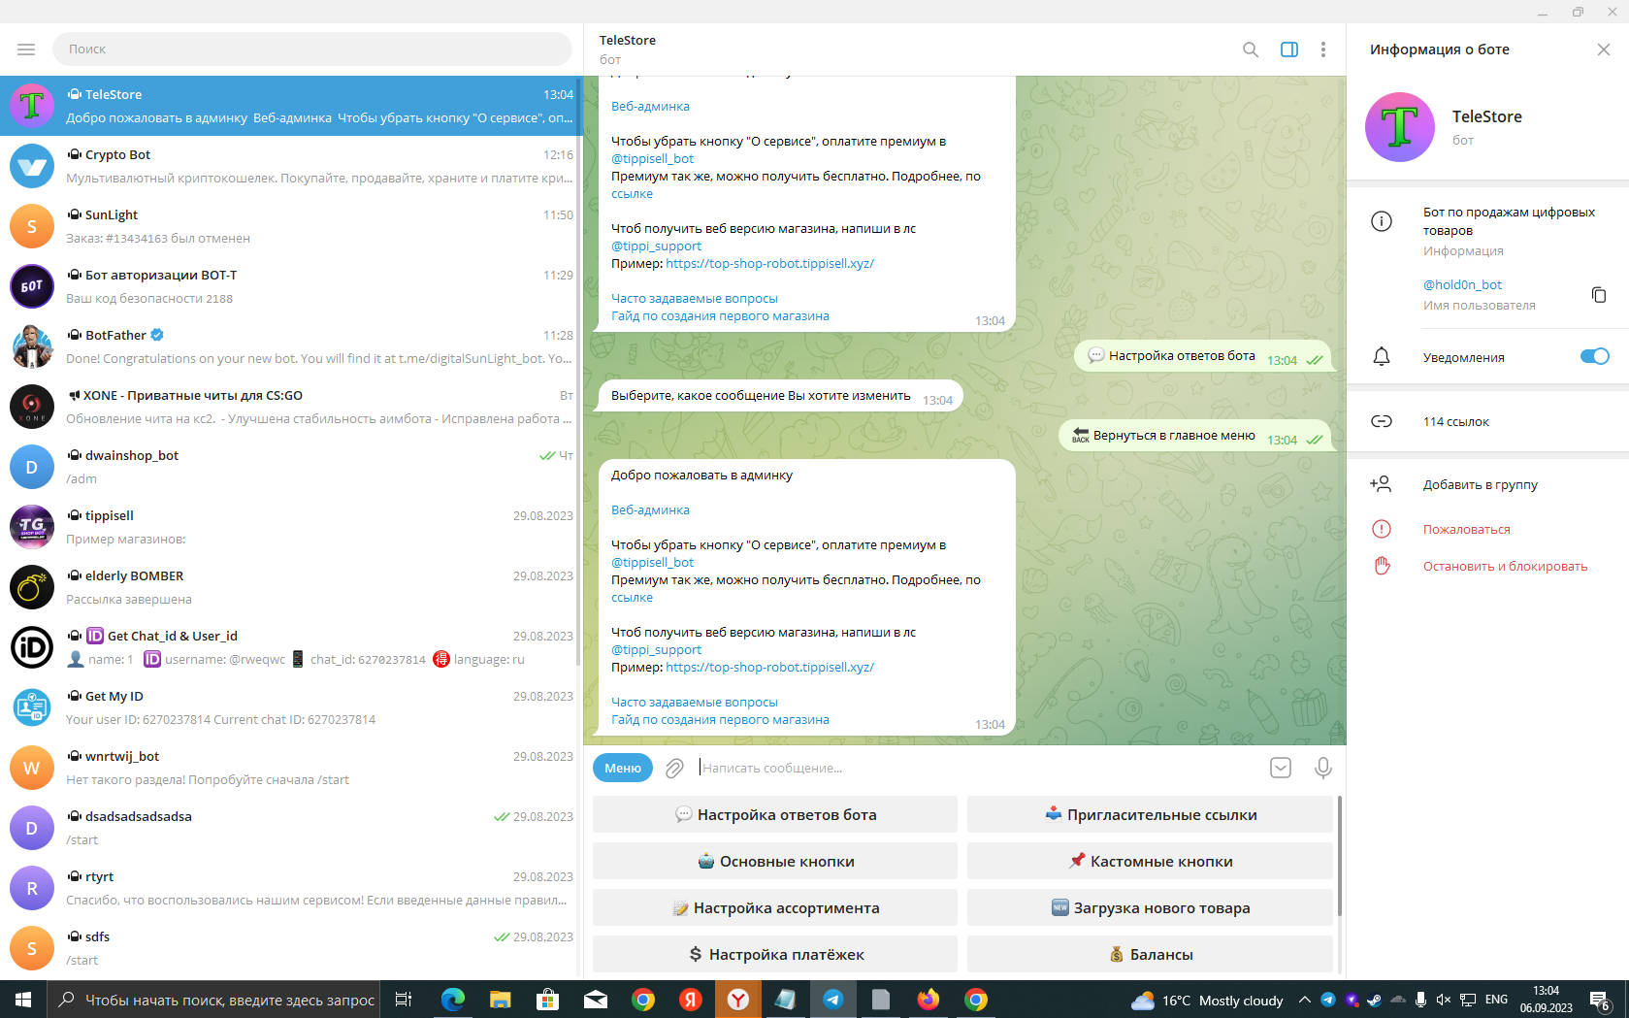Open Task View on the taskbar
Viewport: 1629px width, 1018px height.
coord(405,1000)
